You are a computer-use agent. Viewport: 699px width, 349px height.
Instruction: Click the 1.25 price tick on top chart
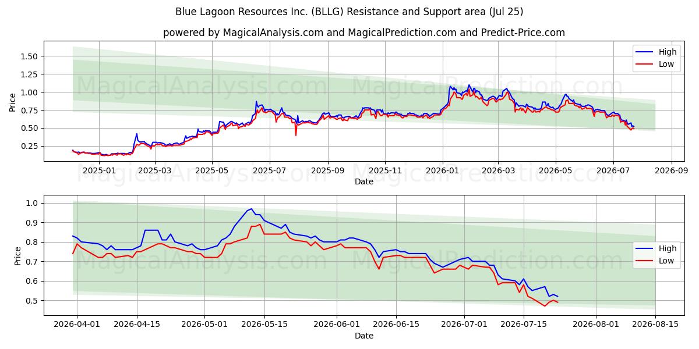(x=30, y=74)
